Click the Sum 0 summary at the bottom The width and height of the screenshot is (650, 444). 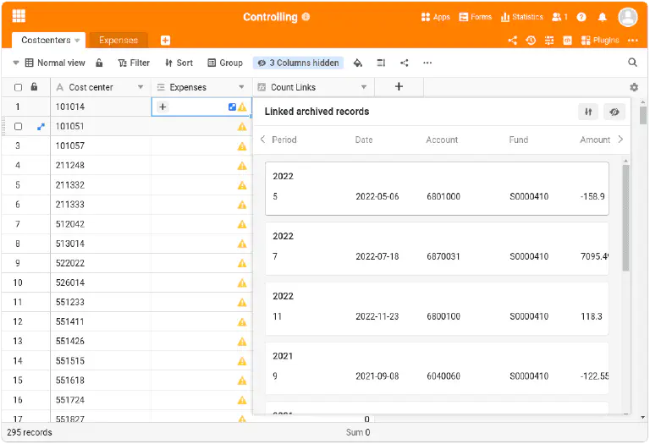(358, 432)
